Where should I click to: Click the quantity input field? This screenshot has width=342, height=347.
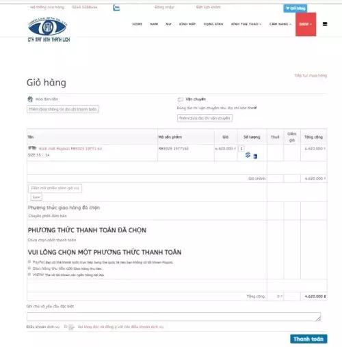241,148
